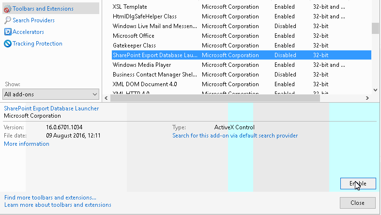381x215 pixels.
Task: Open the Show dropdown set to All add-ons
Action: (x=51, y=94)
